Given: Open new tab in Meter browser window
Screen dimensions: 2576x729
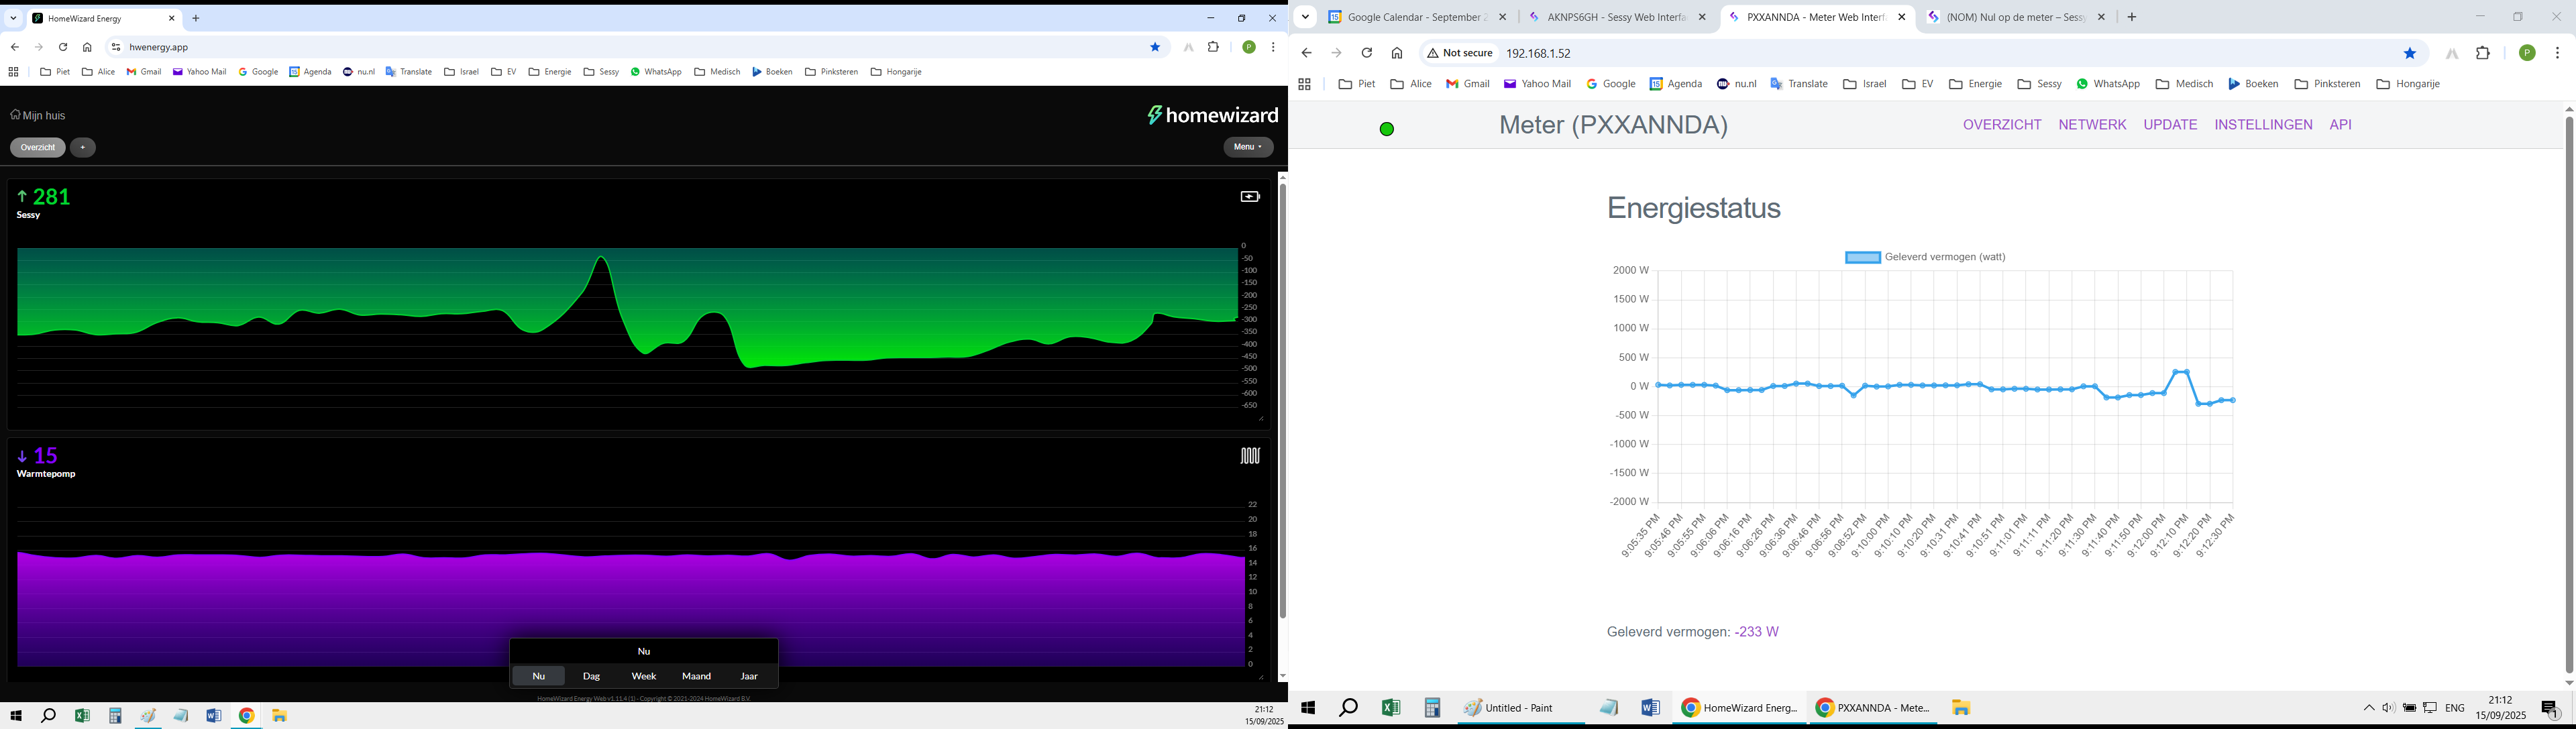Looking at the screenshot, I should click(x=2132, y=17).
